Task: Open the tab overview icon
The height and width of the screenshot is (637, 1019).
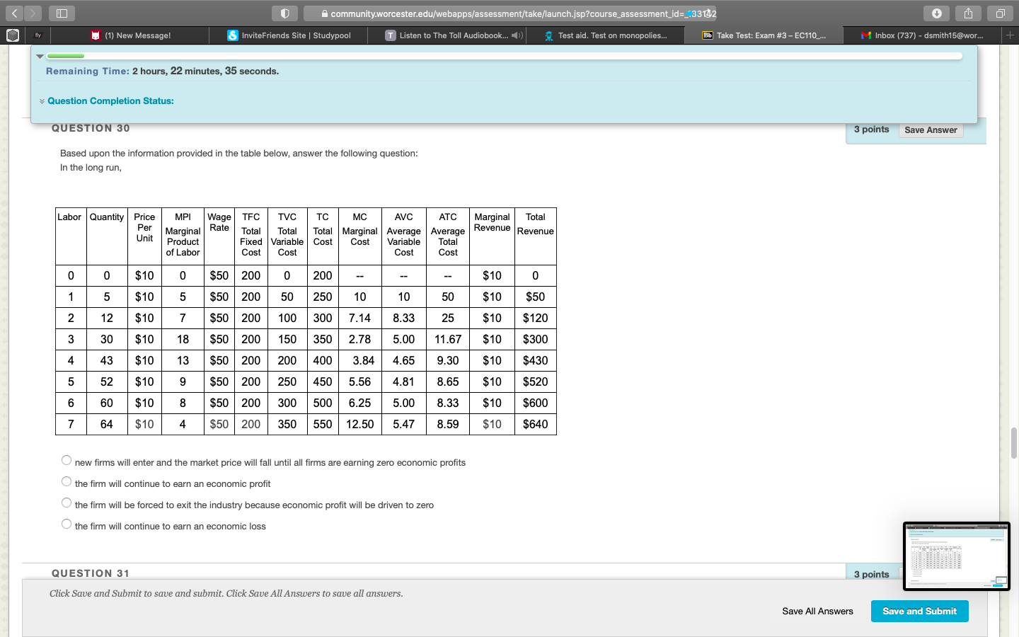Action: [x=1000, y=13]
